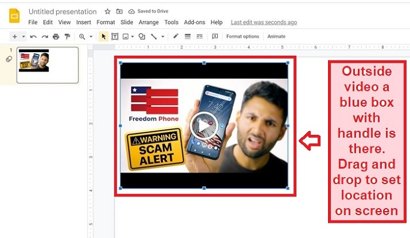
Task: Check the Saved to Drive cloud icon
Action: 131,11
